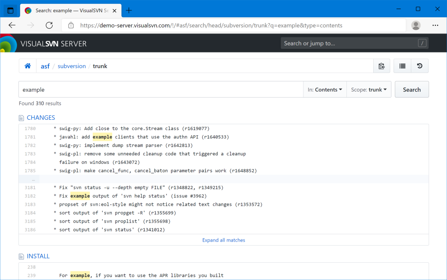Click line 3181 svn status -u text
The height and width of the screenshot is (280, 447).
point(139,187)
